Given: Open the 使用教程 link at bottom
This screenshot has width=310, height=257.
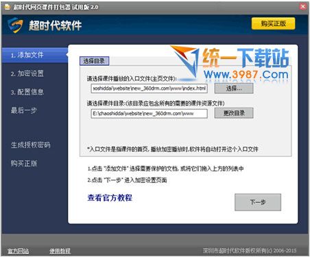Looking at the screenshot, I should [x=60, y=251].
